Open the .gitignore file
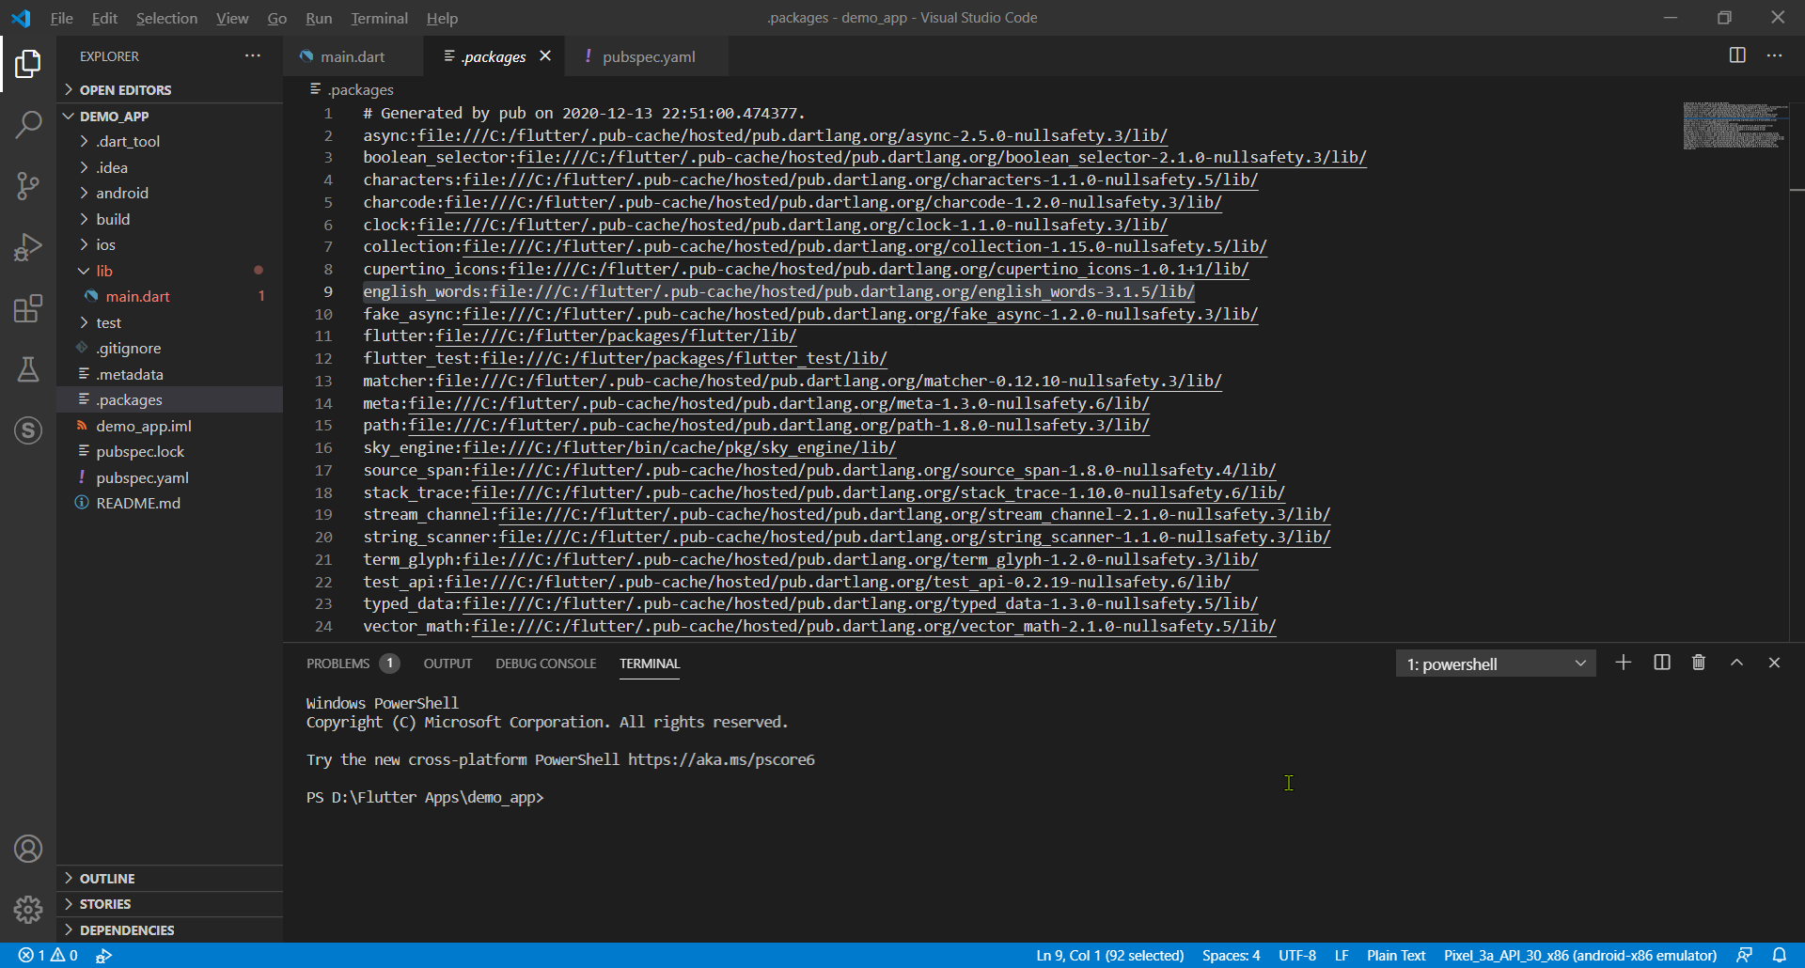Screen dimensions: 1805x968 tap(169, 348)
